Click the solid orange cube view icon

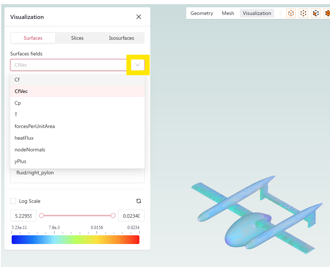pos(327,13)
